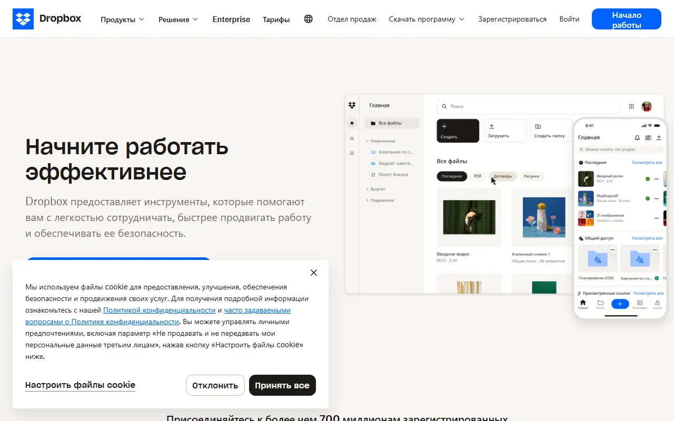The image size is (674, 421).
Task: Open the more menu for Мудборд.pdf
Action: tap(656, 198)
